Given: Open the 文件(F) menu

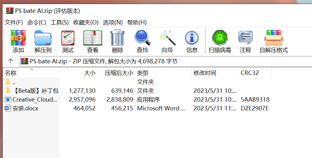Looking at the screenshot, I should click(x=14, y=23).
